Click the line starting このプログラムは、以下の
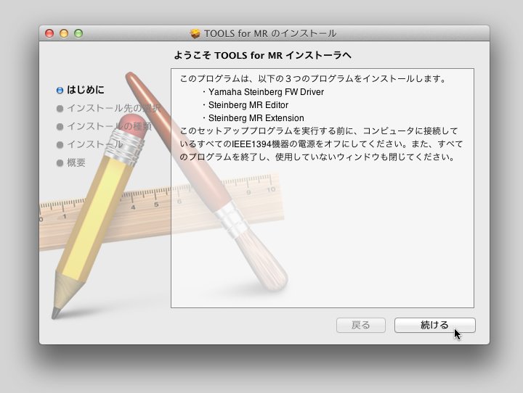This screenshot has height=393, width=523. pos(313,79)
